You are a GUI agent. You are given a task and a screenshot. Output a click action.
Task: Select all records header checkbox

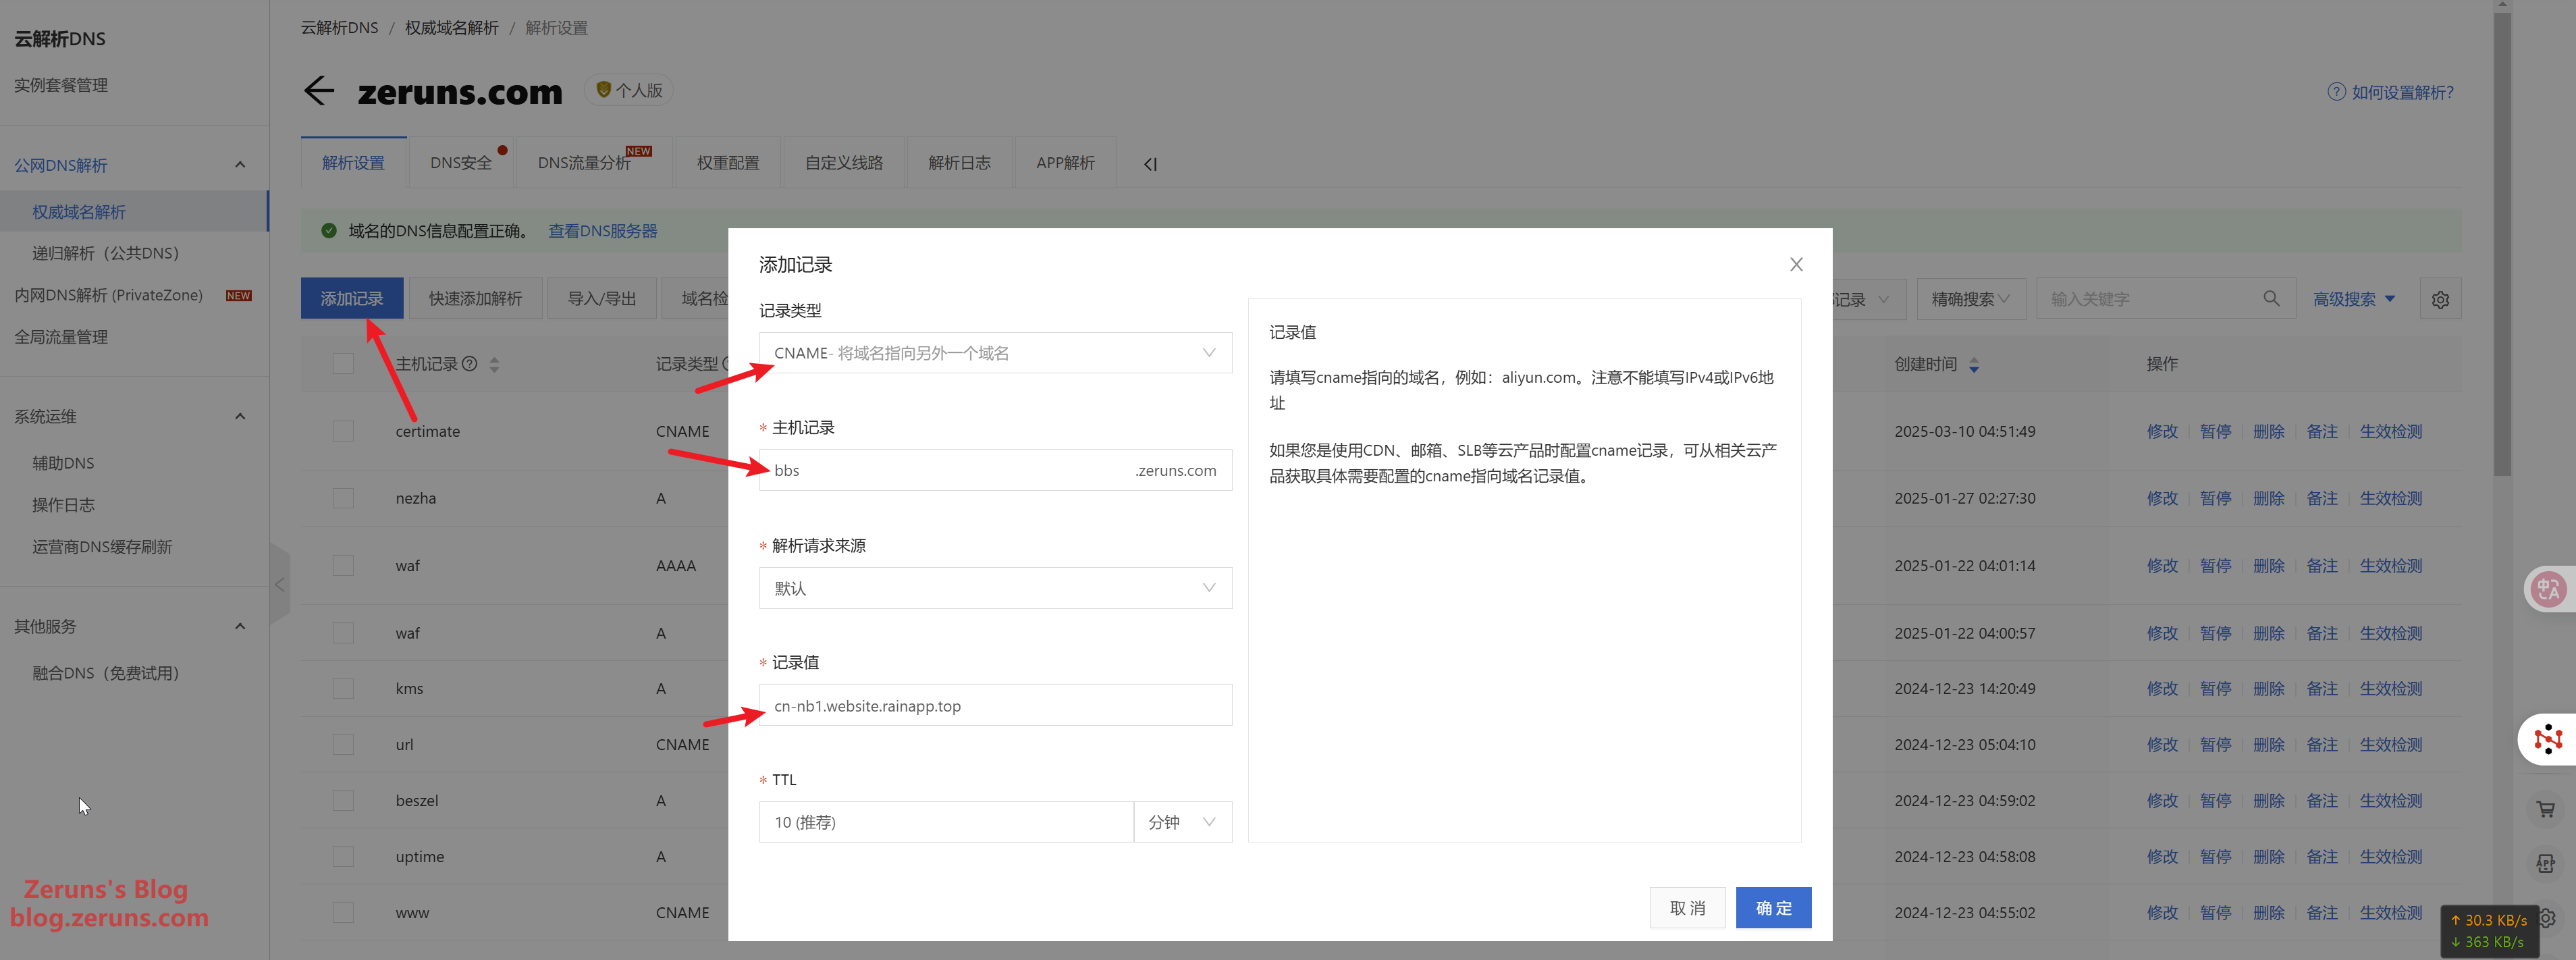pos(343,363)
